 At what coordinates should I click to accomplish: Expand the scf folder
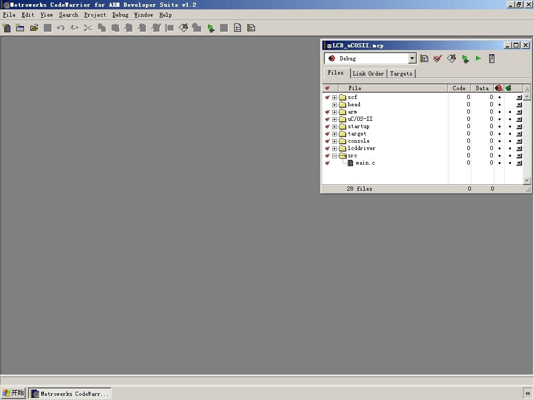pos(334,97)
